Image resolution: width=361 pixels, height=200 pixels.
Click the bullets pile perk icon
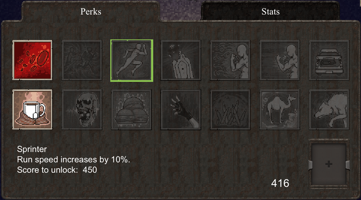pyautogui.click(x=230, y=109)
